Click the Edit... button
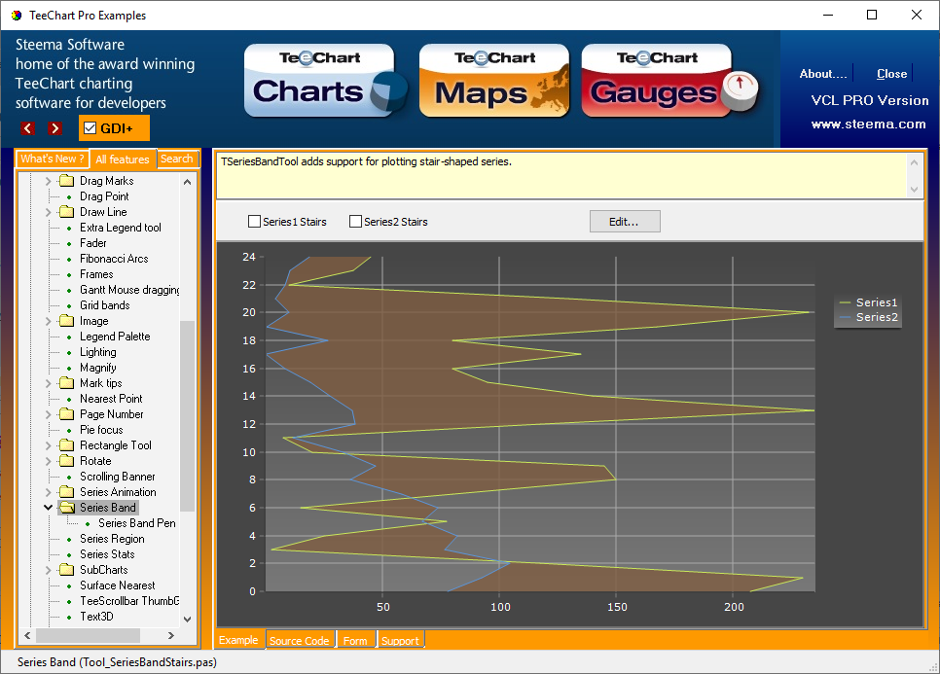The image size is (940, 674). pos(625,222)
